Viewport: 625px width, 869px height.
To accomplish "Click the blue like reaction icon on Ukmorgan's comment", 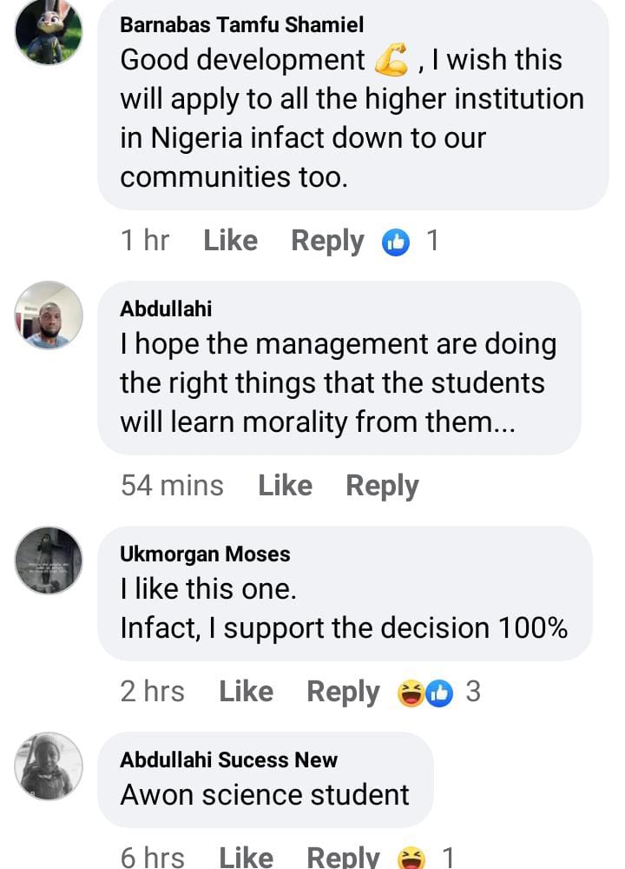I will point(439,693).
